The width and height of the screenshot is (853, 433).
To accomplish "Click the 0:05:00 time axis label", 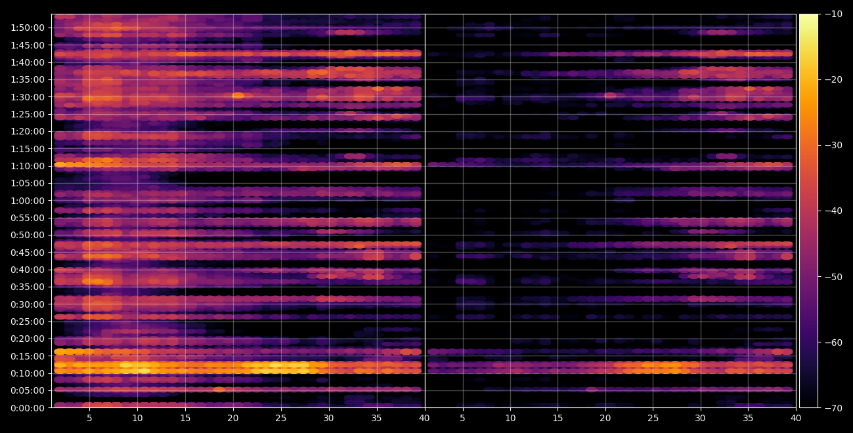I will pyautogui.click(x=28, y=390).
